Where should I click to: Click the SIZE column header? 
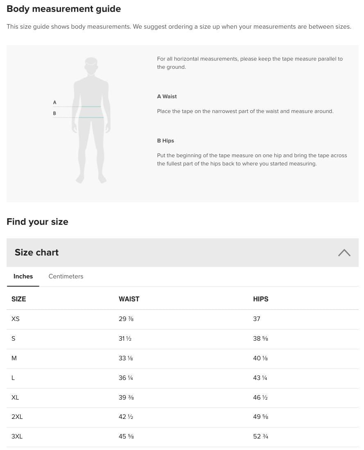tap(19, 299)
